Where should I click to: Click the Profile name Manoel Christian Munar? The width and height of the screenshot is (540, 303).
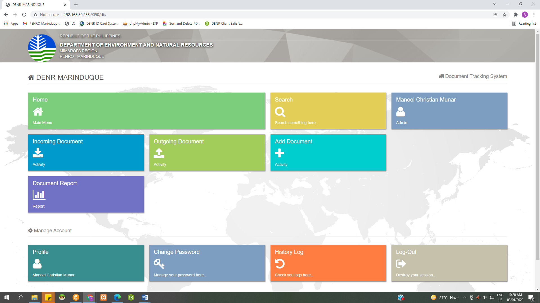click(53, 275)
